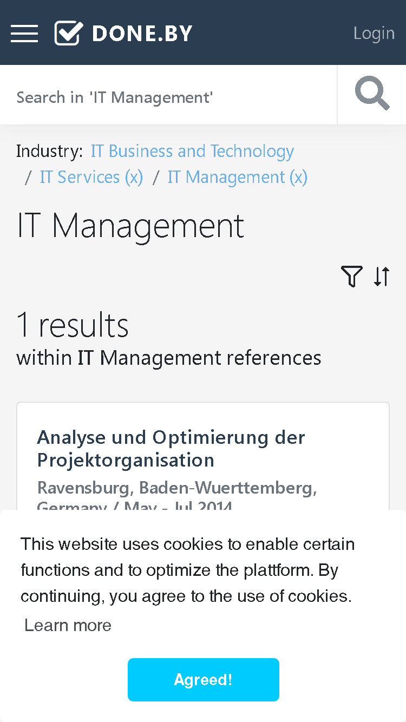Open the 'Analyse und Optimierung der Projektorganisation' result
Viewport: 406px width, 722px height.
[171, 448]
